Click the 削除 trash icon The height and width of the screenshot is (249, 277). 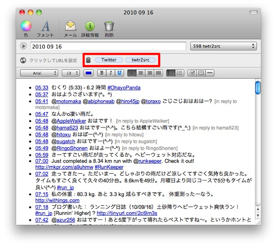coord(109,27)
